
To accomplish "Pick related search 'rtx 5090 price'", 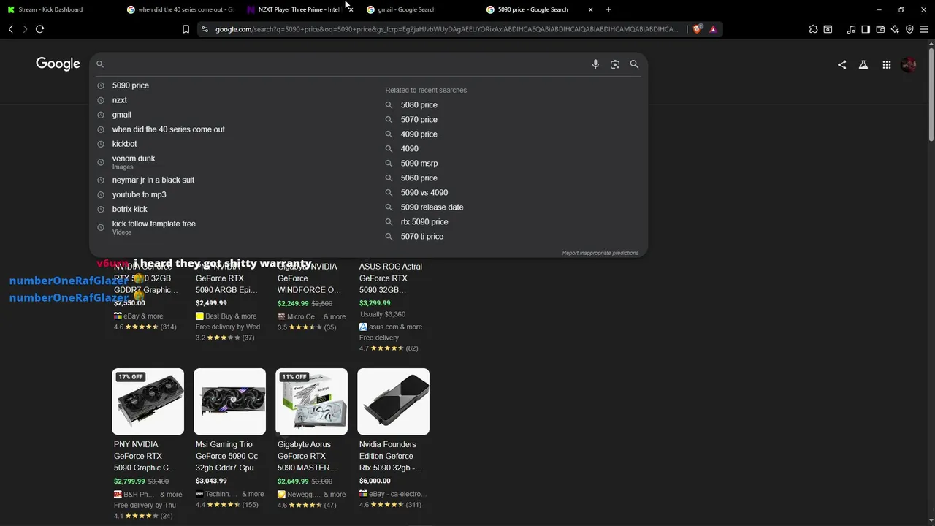I will 424,222.
